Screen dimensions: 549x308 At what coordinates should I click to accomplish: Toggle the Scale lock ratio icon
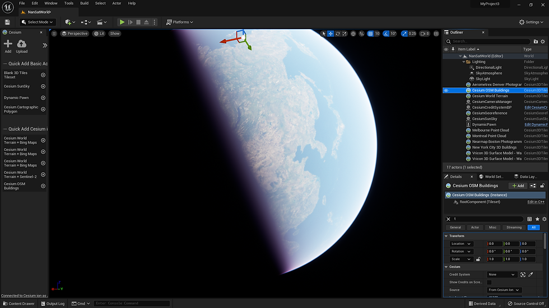(478, 259)
